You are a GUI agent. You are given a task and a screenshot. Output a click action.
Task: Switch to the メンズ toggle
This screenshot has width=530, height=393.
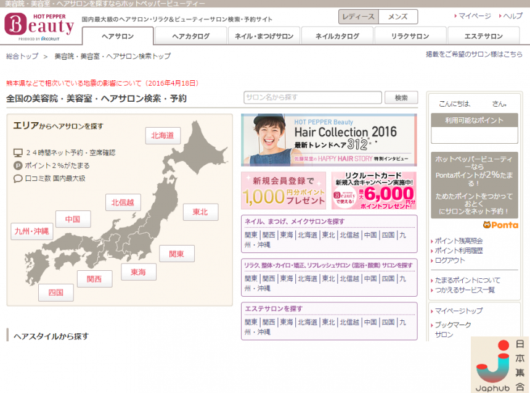coord(398,17)
